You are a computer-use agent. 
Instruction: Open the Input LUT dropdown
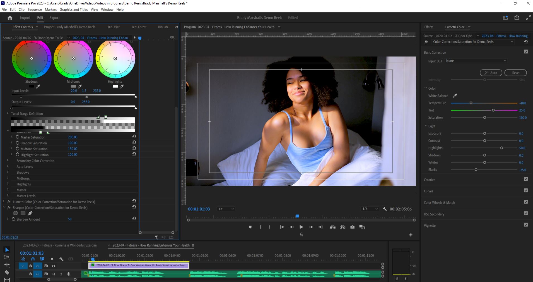point(476,61)
